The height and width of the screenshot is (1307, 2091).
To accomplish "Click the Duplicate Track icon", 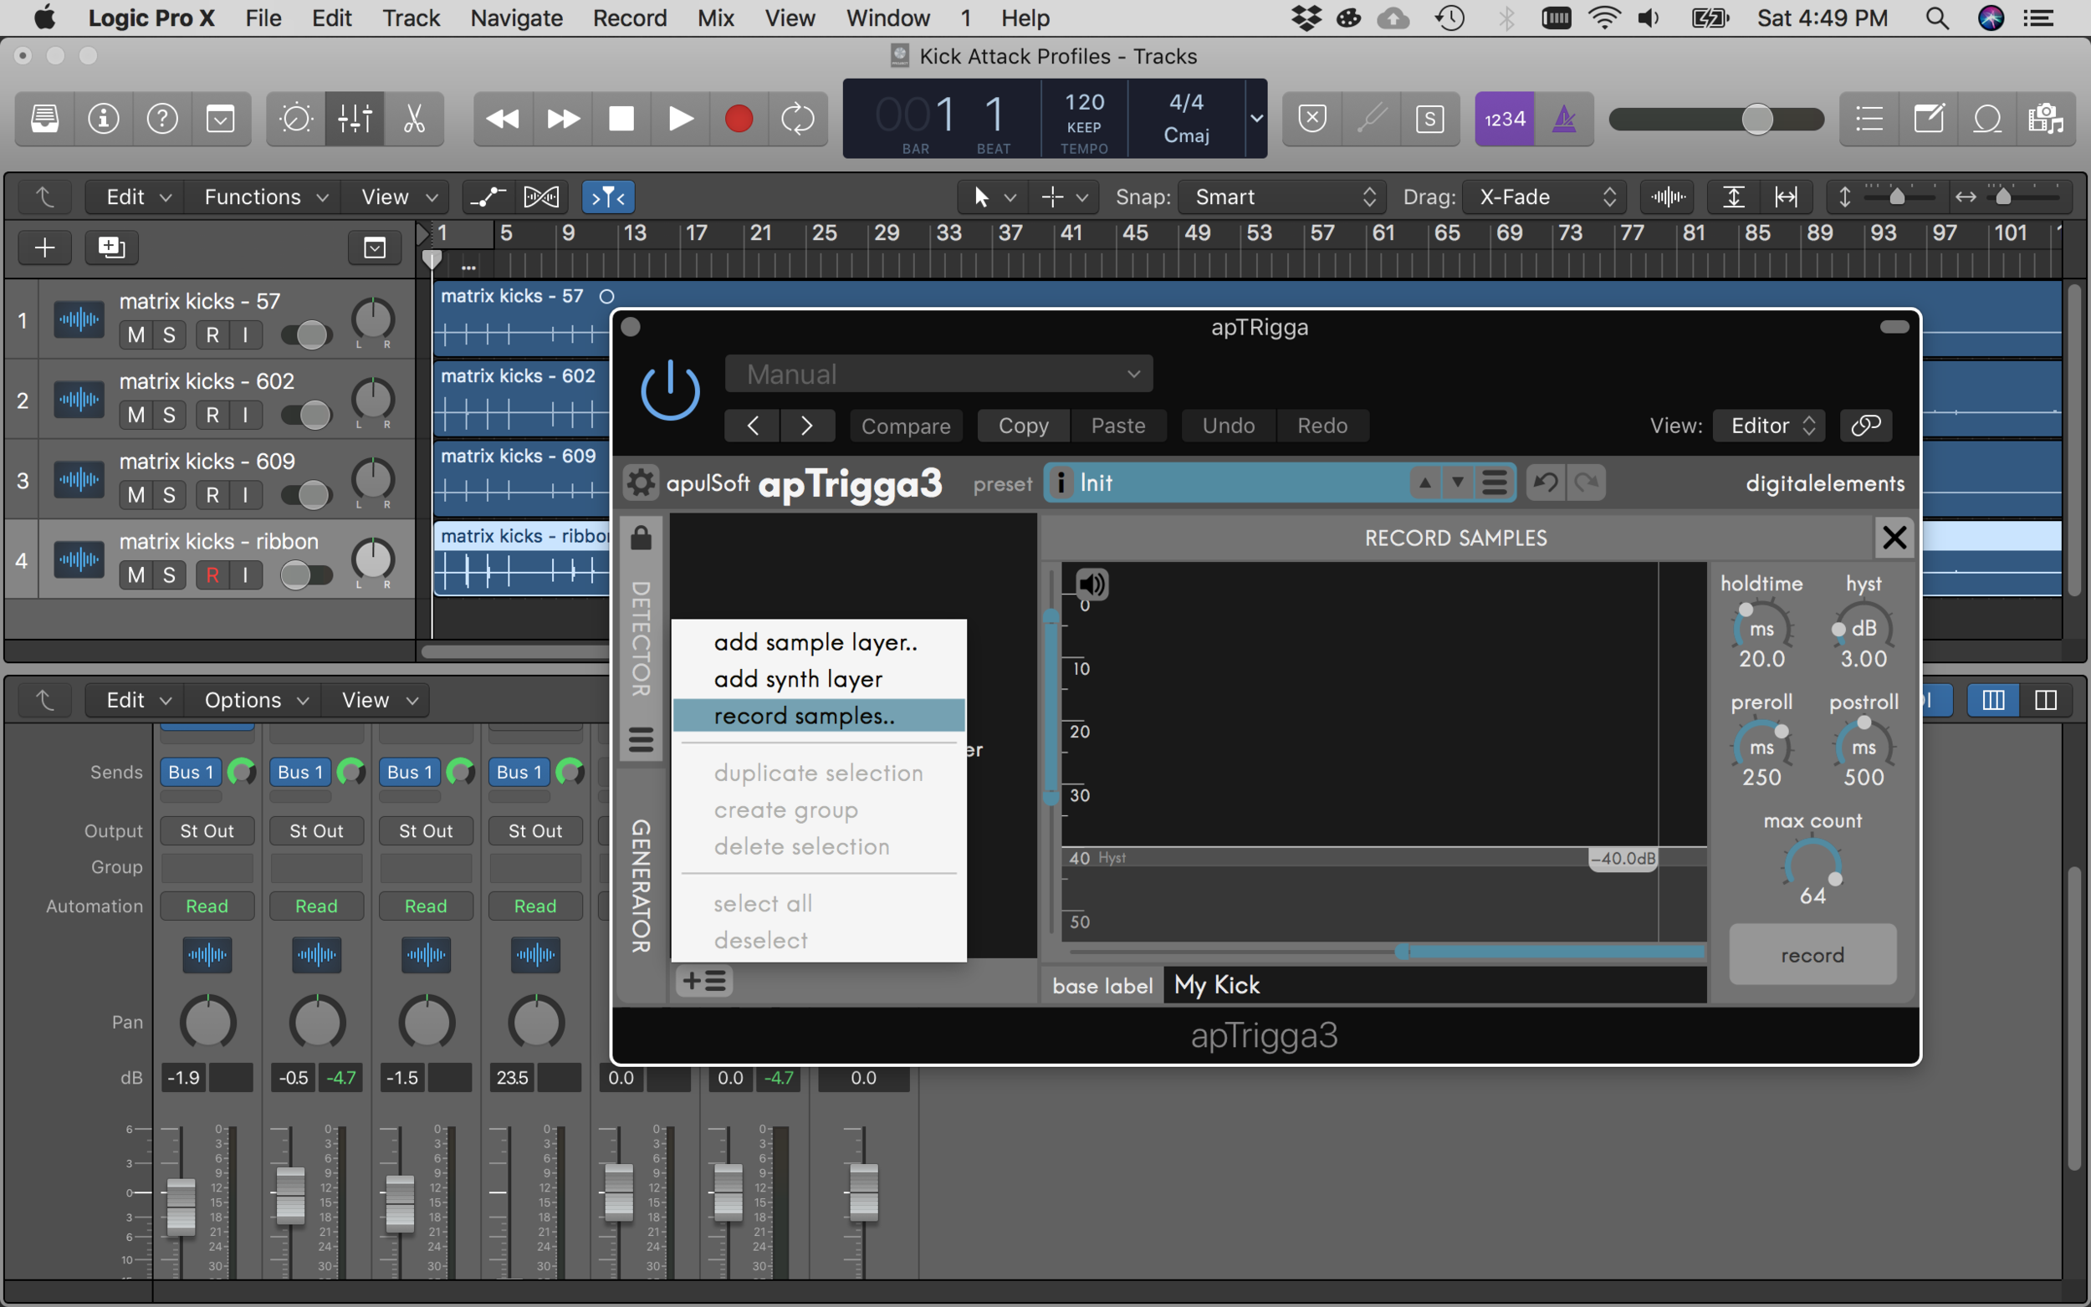I will [111, 248].
